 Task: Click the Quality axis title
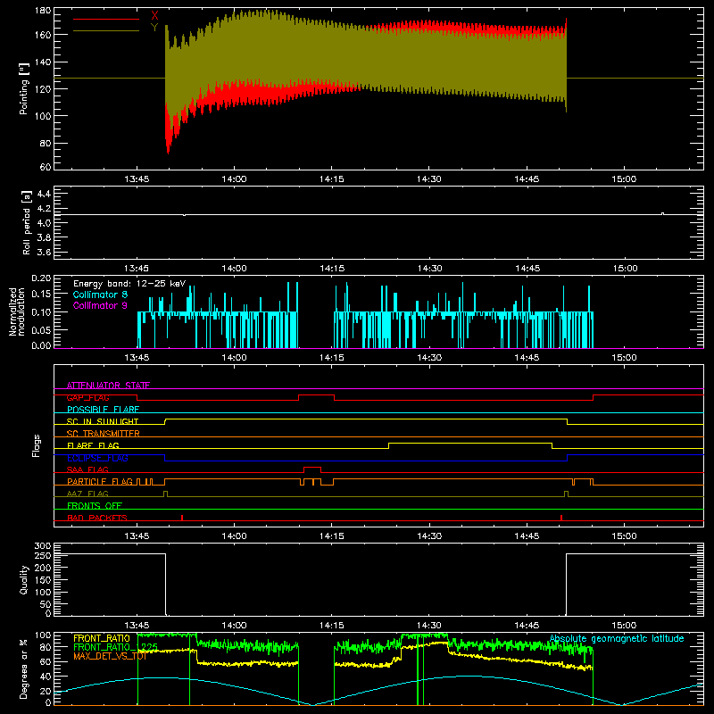tap(24, 579)
